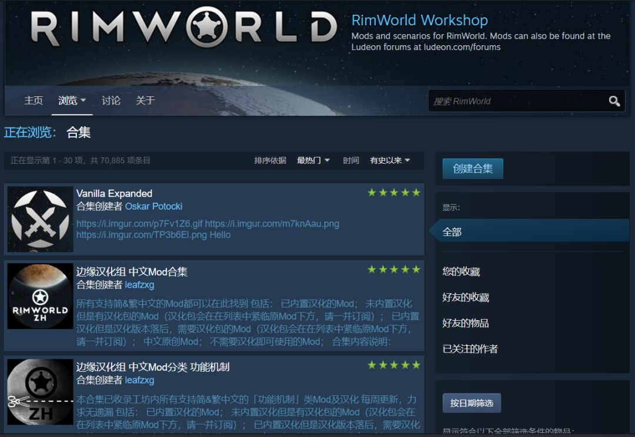Image resolution: width=635 pixels, height=437 pixels.
Task: Open the RimWorld ZH collection thumbnail
Action: [40, 296]
